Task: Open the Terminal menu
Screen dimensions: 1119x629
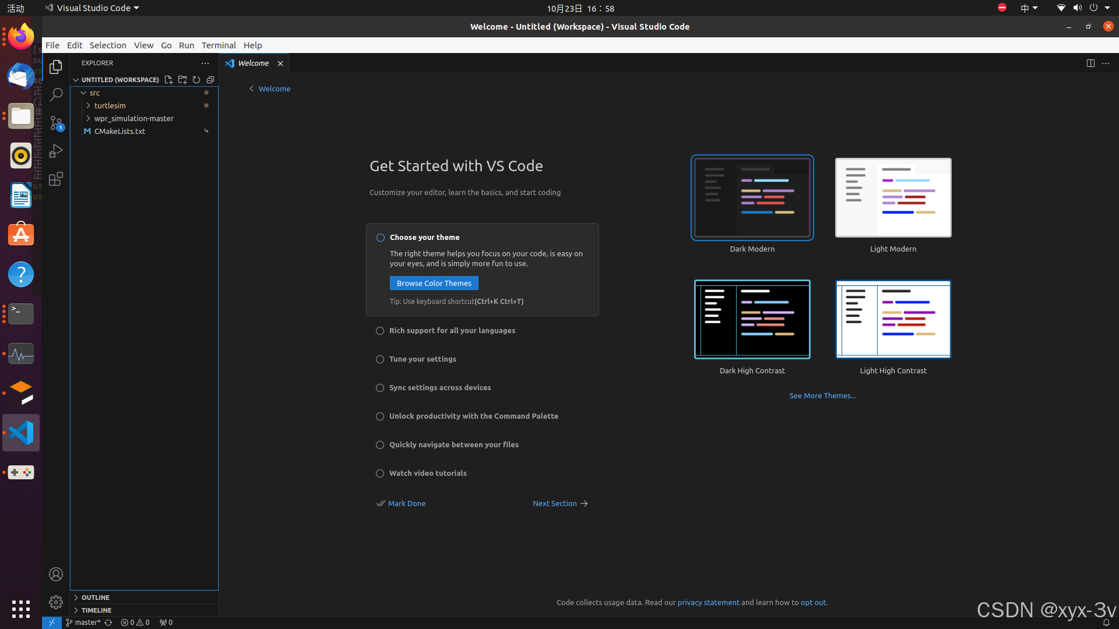Action: point(219,45)
